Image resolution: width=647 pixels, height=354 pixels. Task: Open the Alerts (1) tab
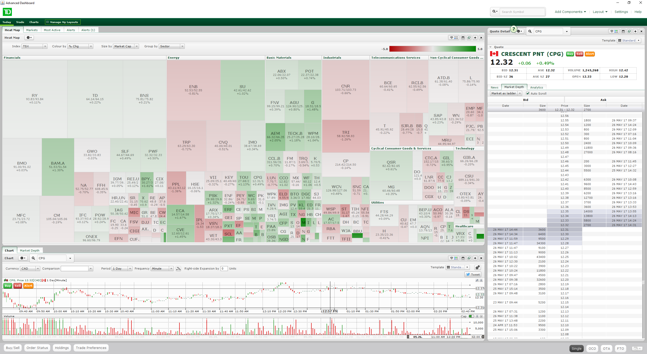pos(88,30)
